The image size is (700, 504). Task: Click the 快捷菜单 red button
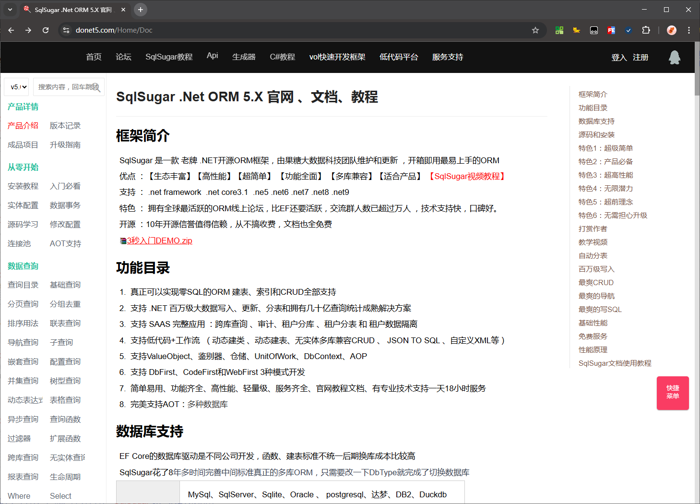tap(673, 393)
